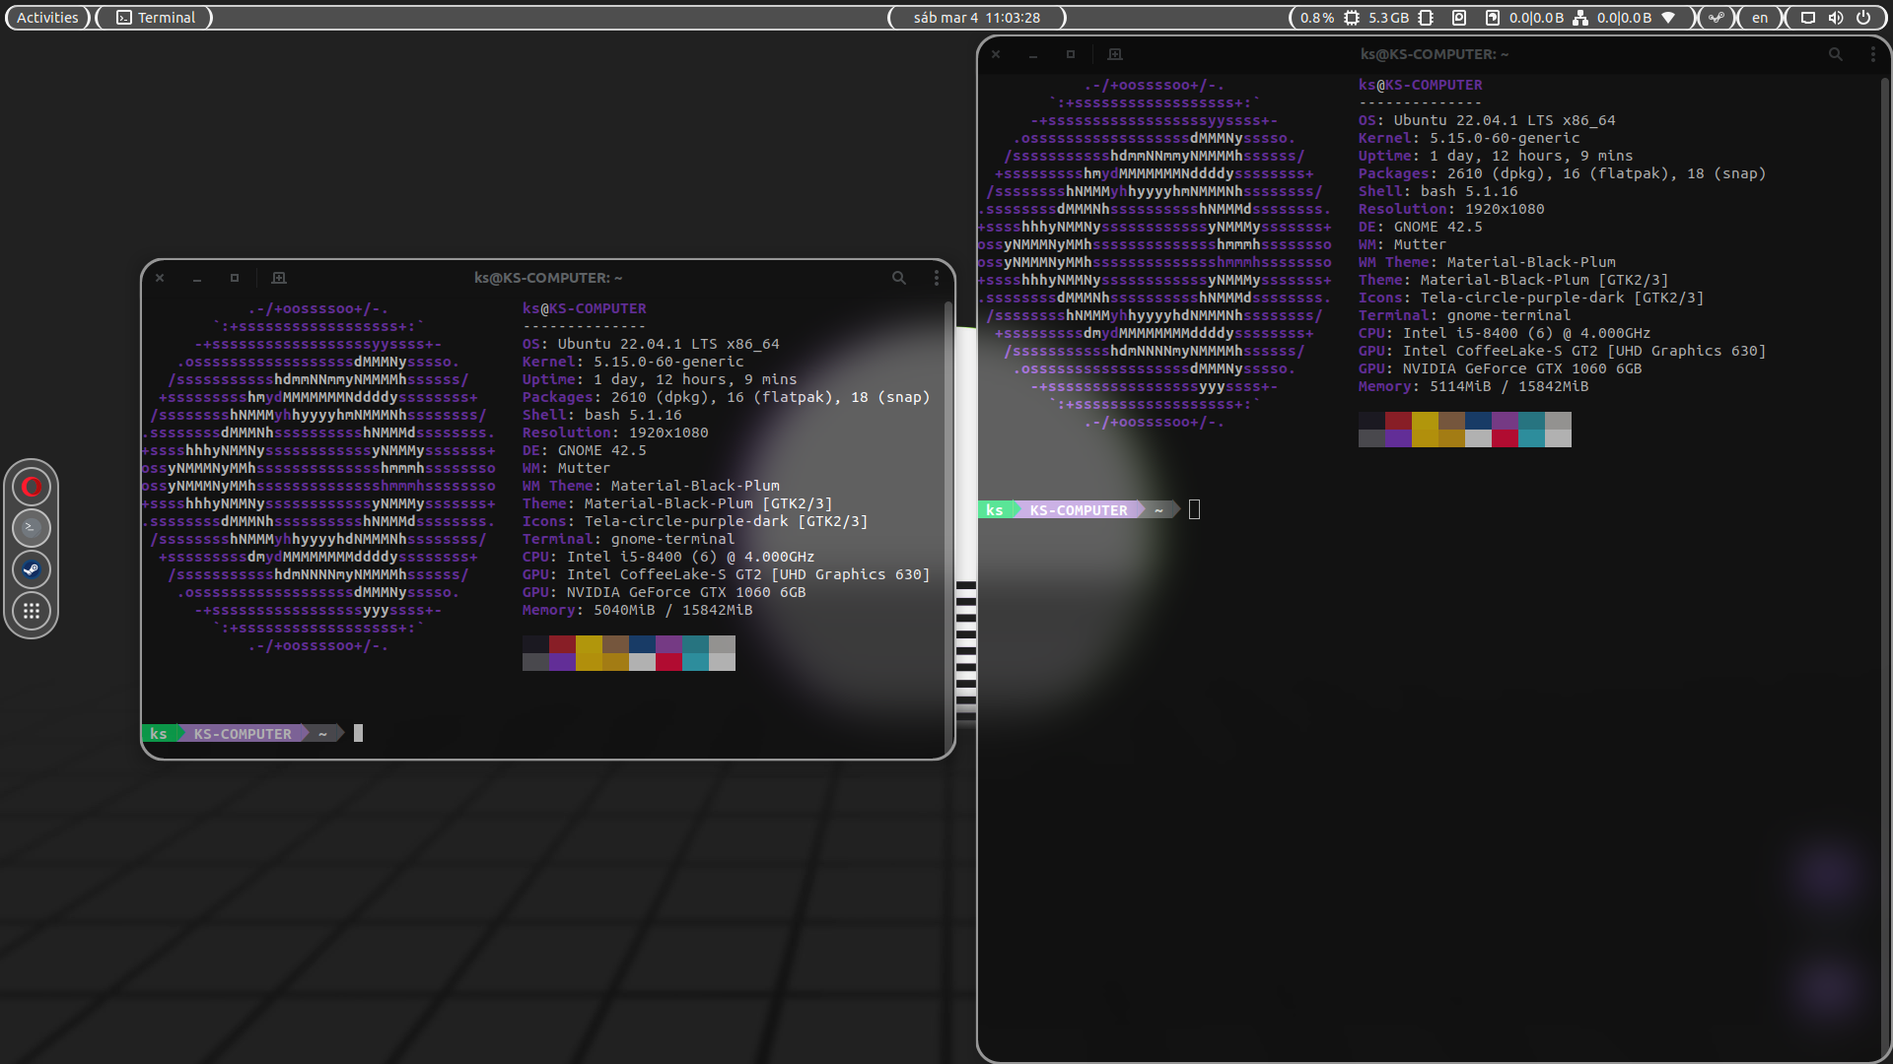Click the network wired icon in top bar
Image resolution: width=1893 pixels, height=1064 pixels.
tap(1580, 18)
